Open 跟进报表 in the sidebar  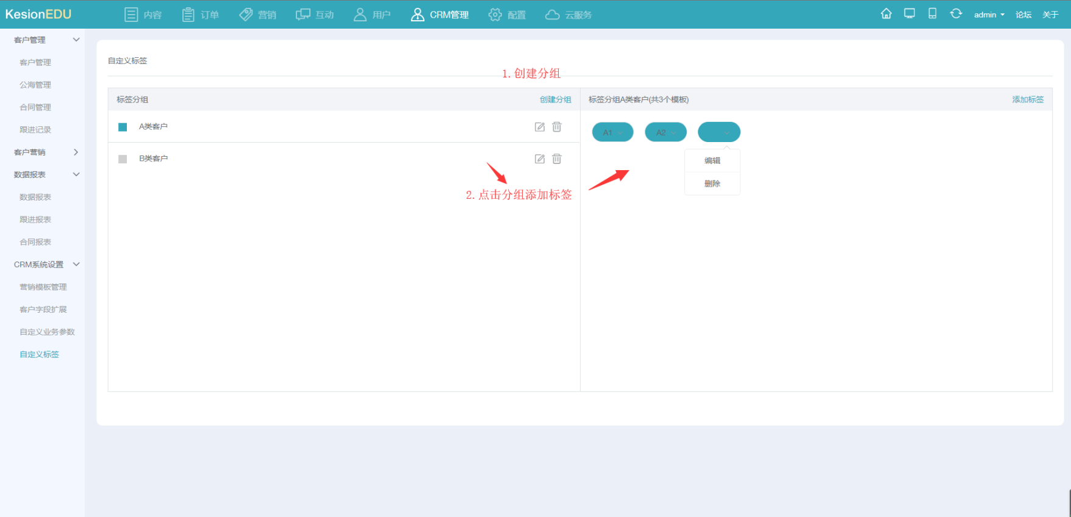tap(35, 219)
